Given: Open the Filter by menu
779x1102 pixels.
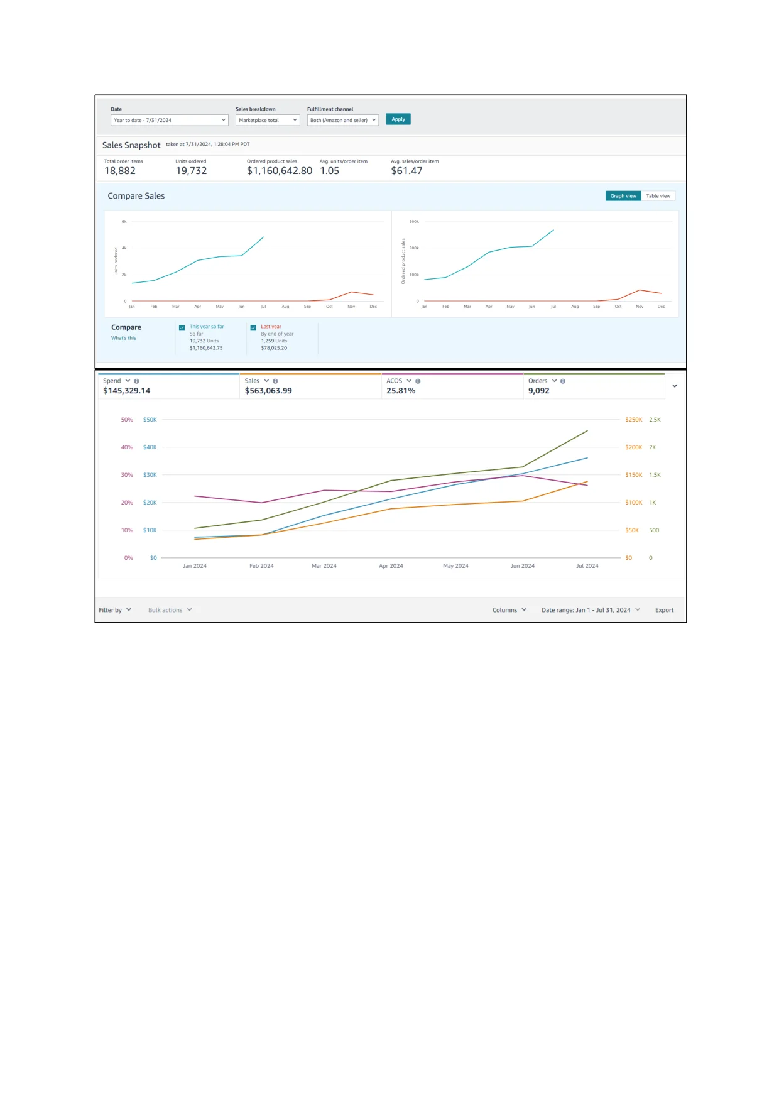Looking at the screenshot, I should coord(115,610).
